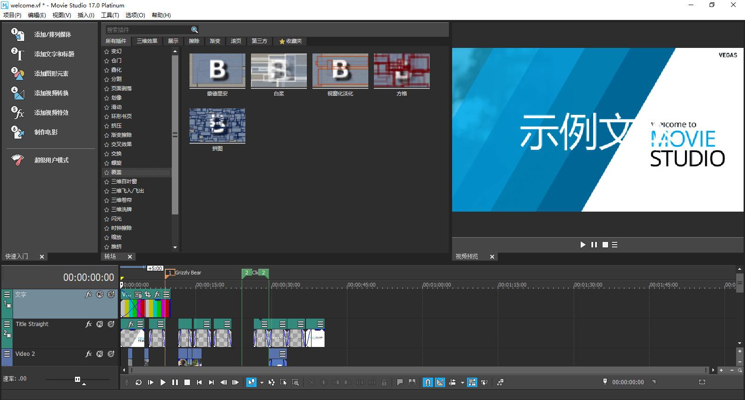Select the zoom edit tool

[x=295, y=382]
